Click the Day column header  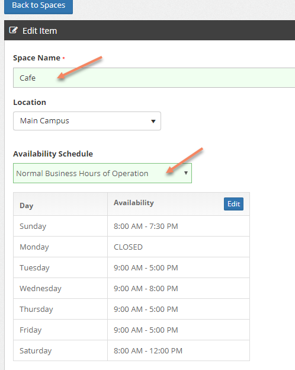point(60,204)
